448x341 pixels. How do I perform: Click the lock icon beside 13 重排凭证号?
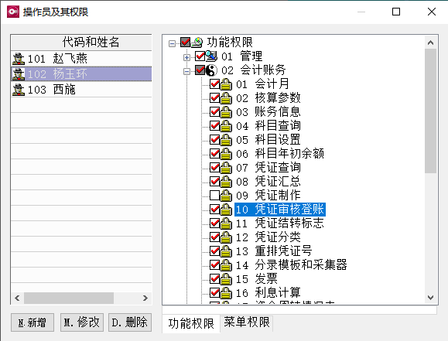pyautogui.click(x=226, y=251)
